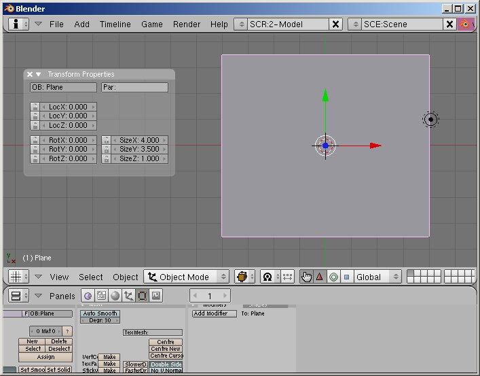Screen dimensions: 480x376
Task: Collapse the Panels header menus triangle
Action: pyautogui.click(x=38, y=296)
